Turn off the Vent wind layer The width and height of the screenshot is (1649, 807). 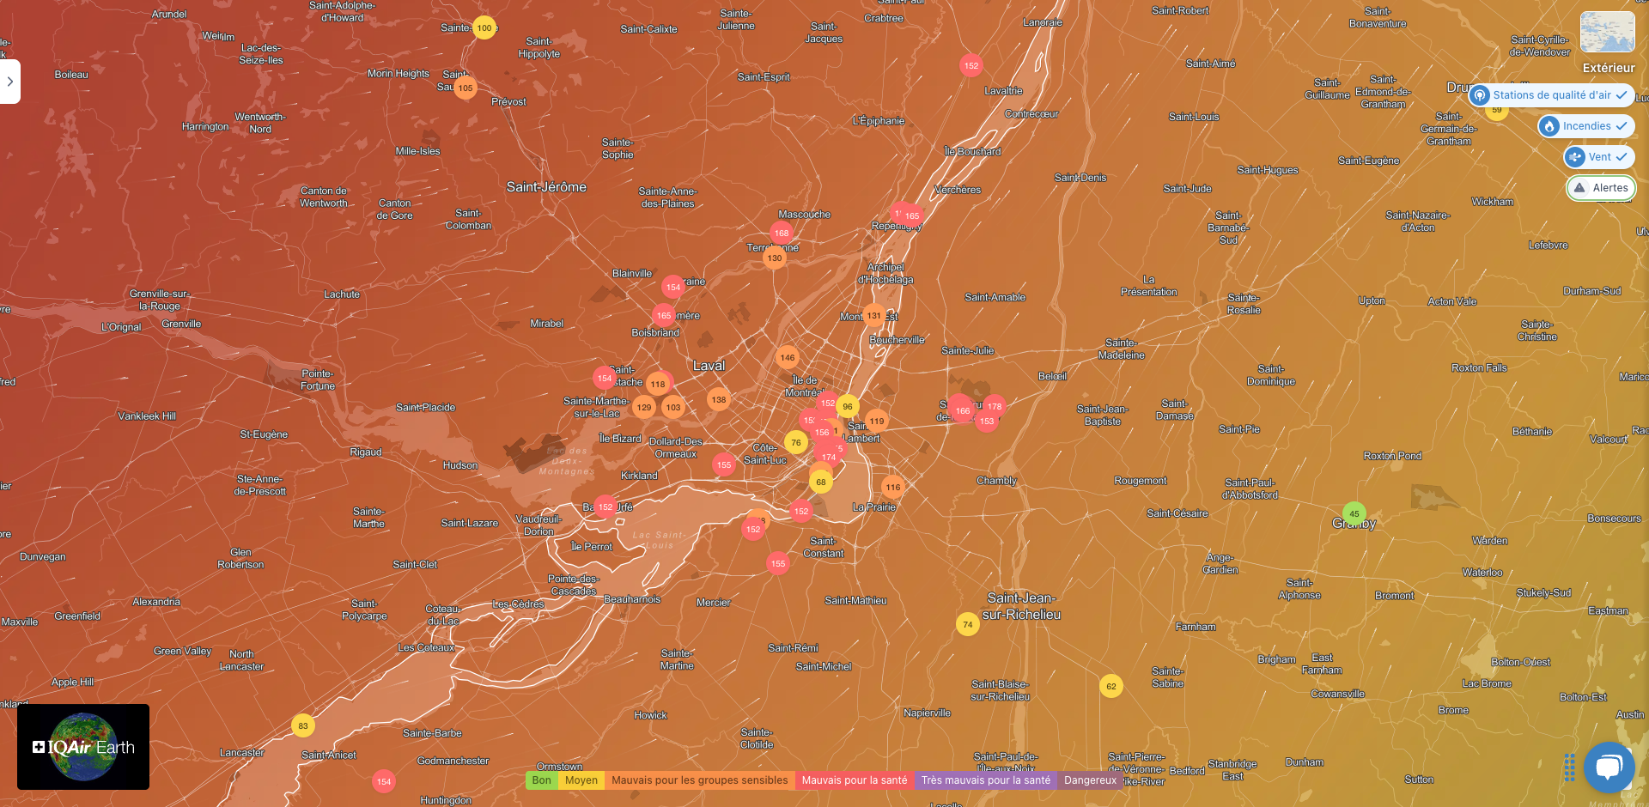click(x=1598, y=157)
